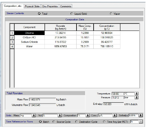Screen dimensions: 149x128
Task: Click row header number 1
Action: coord(12,33)
